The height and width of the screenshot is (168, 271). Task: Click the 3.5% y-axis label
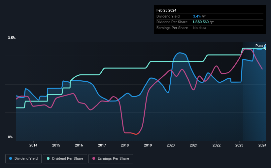(12, 38)
